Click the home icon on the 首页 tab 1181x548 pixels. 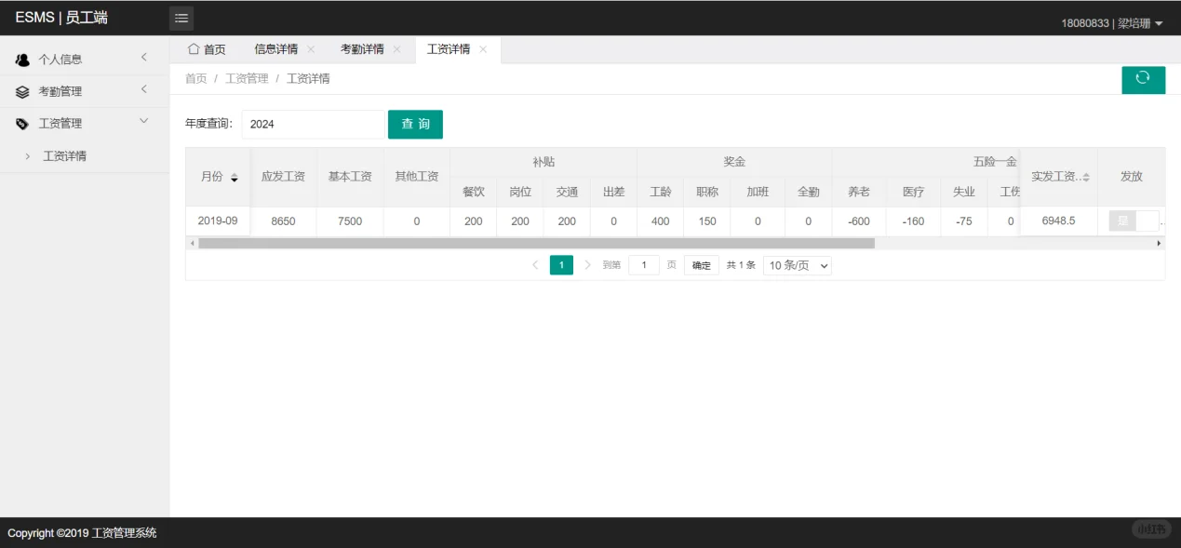(x=193, y=48)
